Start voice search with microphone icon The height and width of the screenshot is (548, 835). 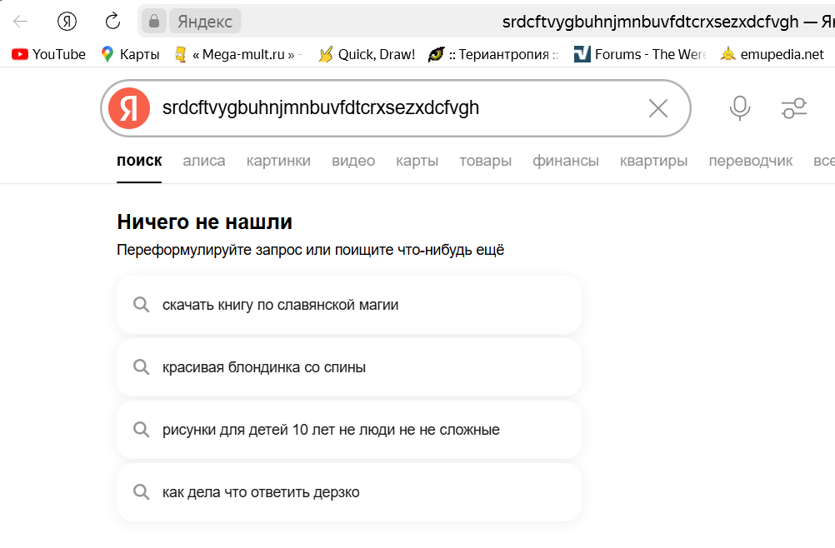coord(739,107)
